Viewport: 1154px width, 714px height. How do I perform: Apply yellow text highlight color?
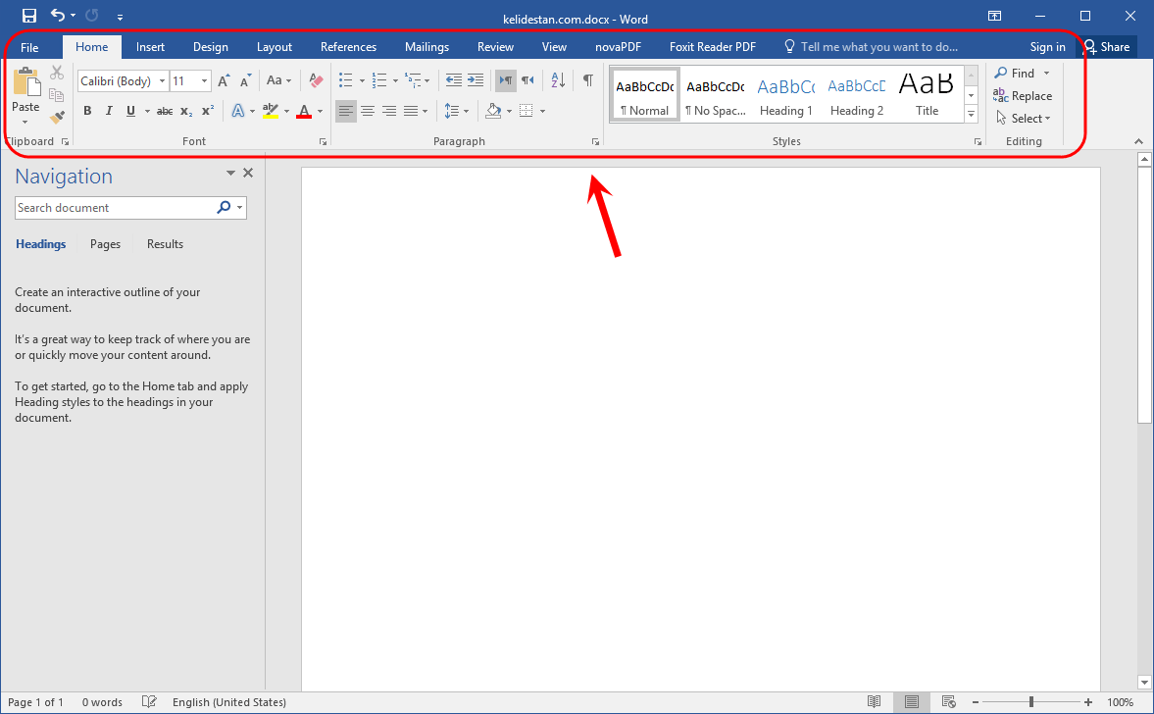tap(270, 111)
